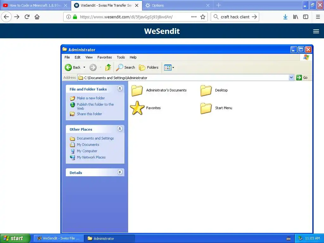Open My Documents from Other Places
Viewport: 324px width, 243px height.
coord(88,145)
